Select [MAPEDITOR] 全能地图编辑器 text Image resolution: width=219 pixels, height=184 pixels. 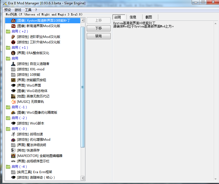pos(40,156)
